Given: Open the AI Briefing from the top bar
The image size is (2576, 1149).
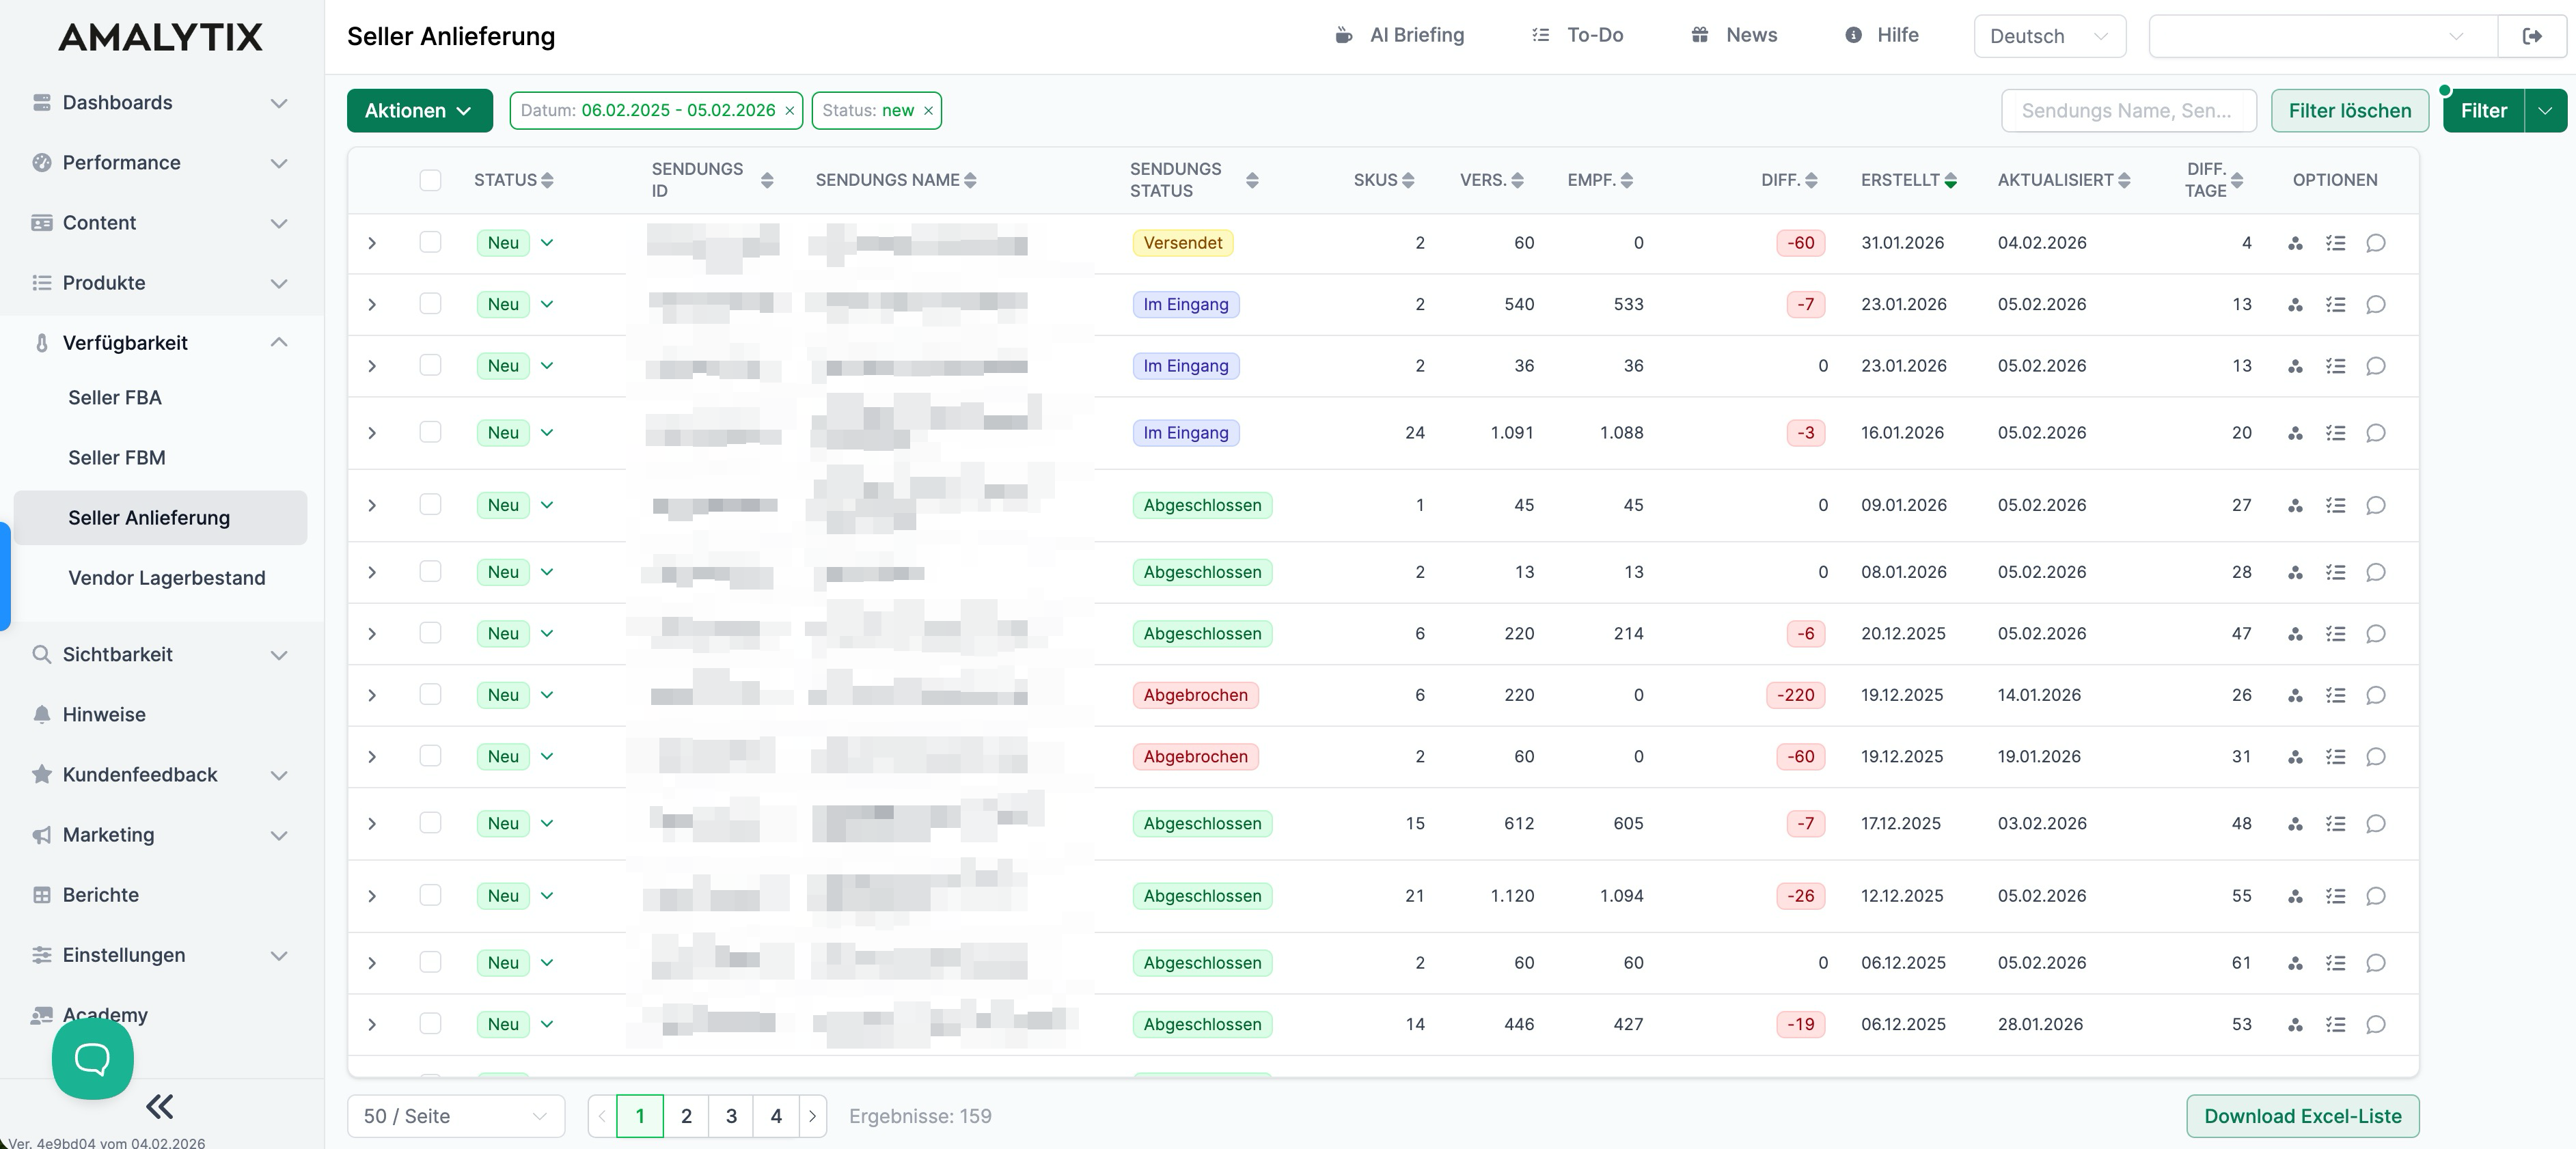Looking at the screenshot, I should click(x=1399, y=35).
